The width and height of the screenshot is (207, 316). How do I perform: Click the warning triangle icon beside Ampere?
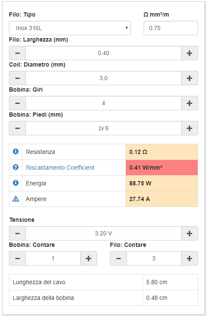click(16, 199)
